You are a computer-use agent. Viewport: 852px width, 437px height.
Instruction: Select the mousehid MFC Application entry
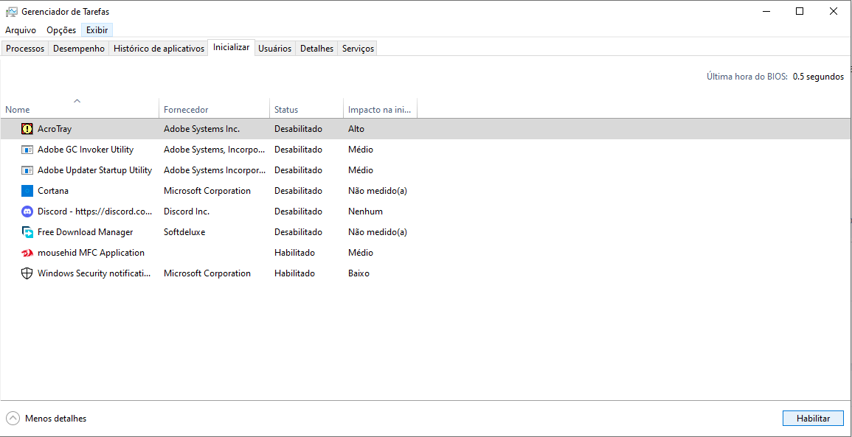tap(91, 253)
